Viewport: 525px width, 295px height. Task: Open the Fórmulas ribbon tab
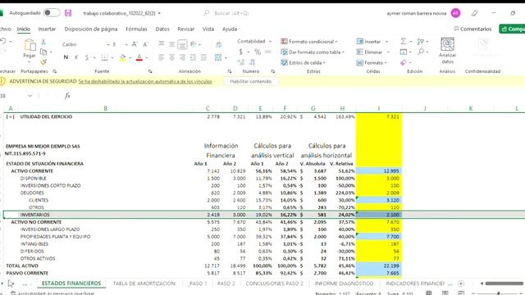click(x=136, y=29)
